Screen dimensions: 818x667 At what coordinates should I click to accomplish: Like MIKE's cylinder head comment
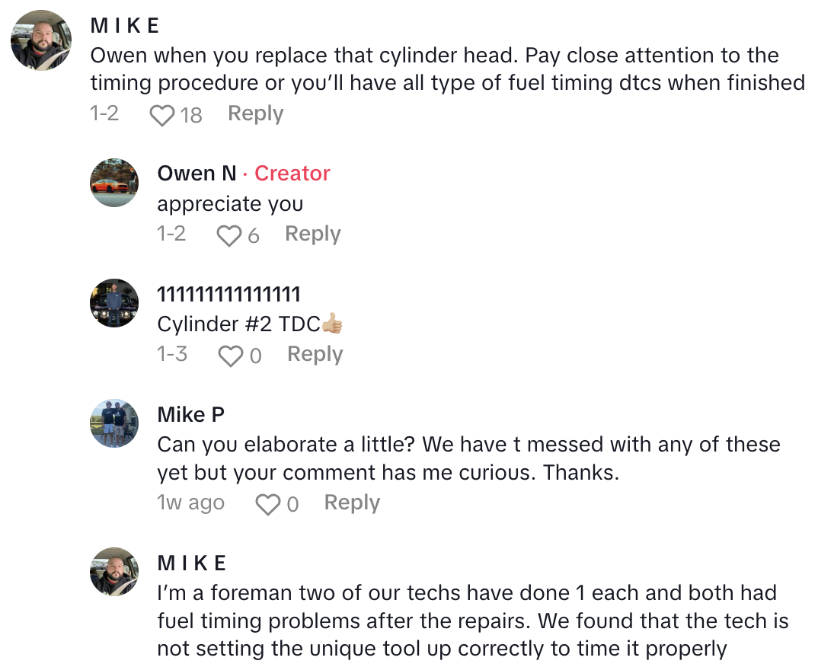pos(161,116)
